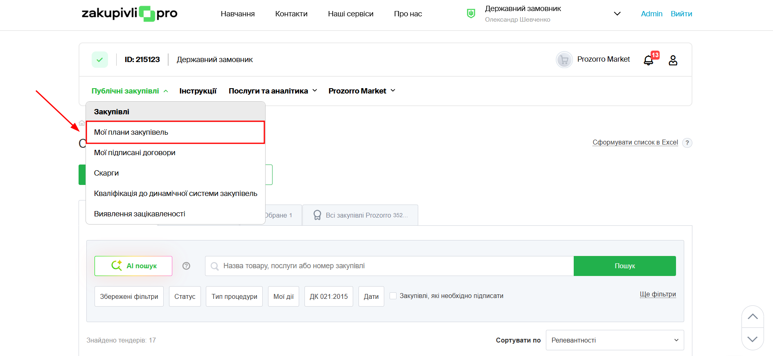Choose 'Мої підписані договори' from the menu
Viewport: 773px width, 356px height.
click(135, 153)
